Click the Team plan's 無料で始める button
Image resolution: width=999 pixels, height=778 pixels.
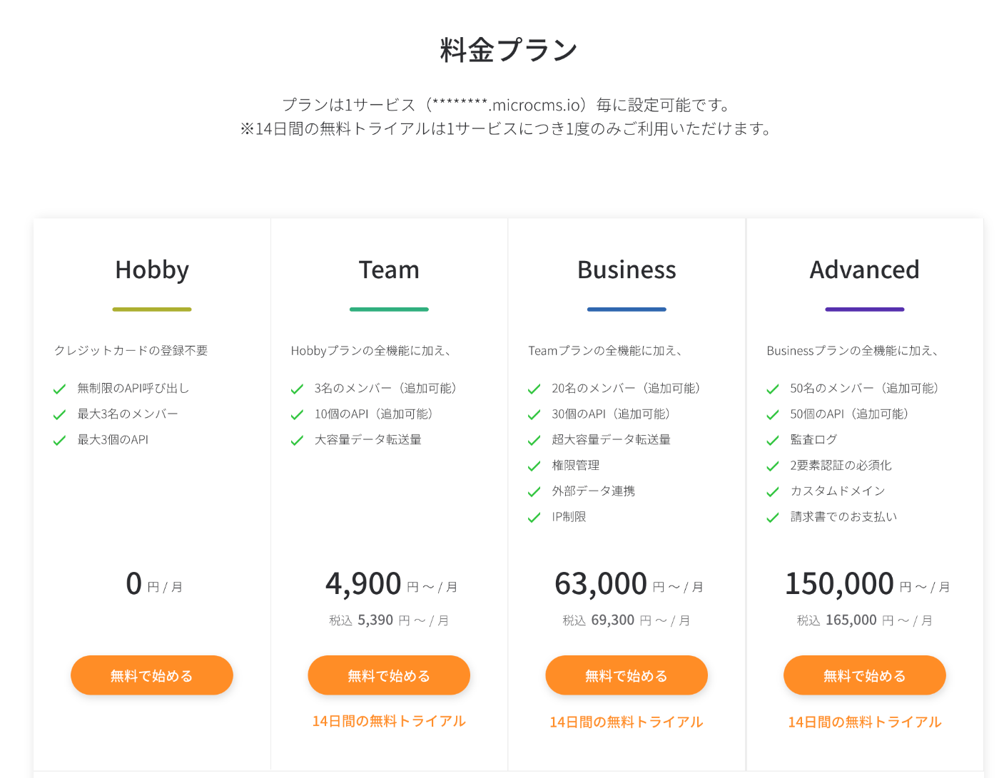389,675
